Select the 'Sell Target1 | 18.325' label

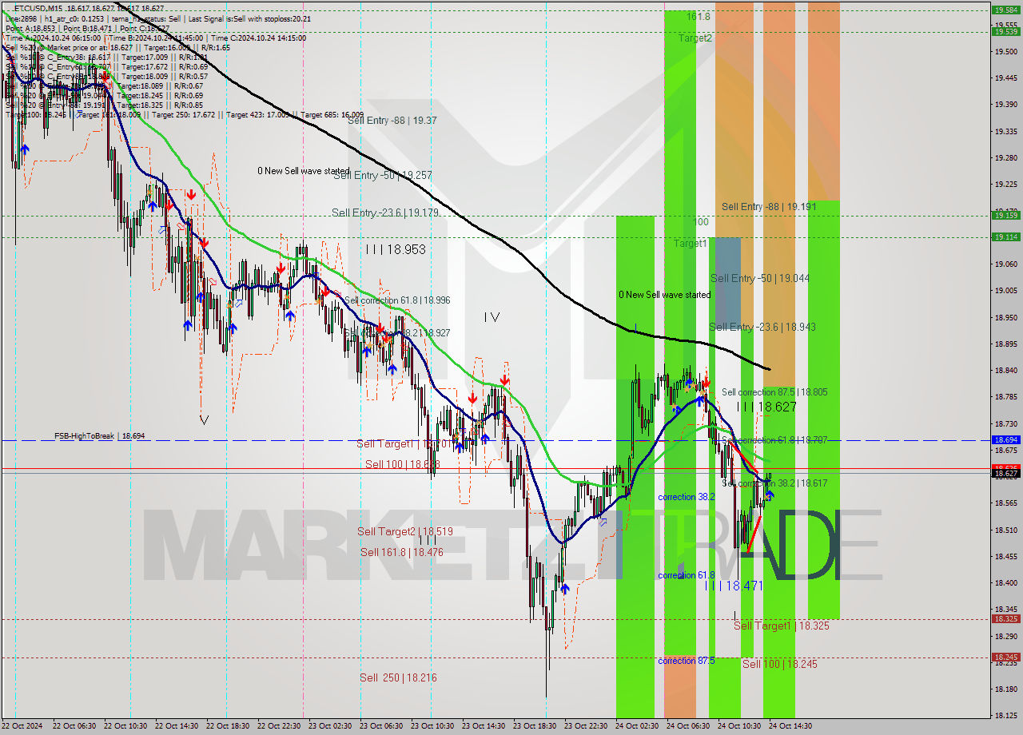[x=781, y=626]
